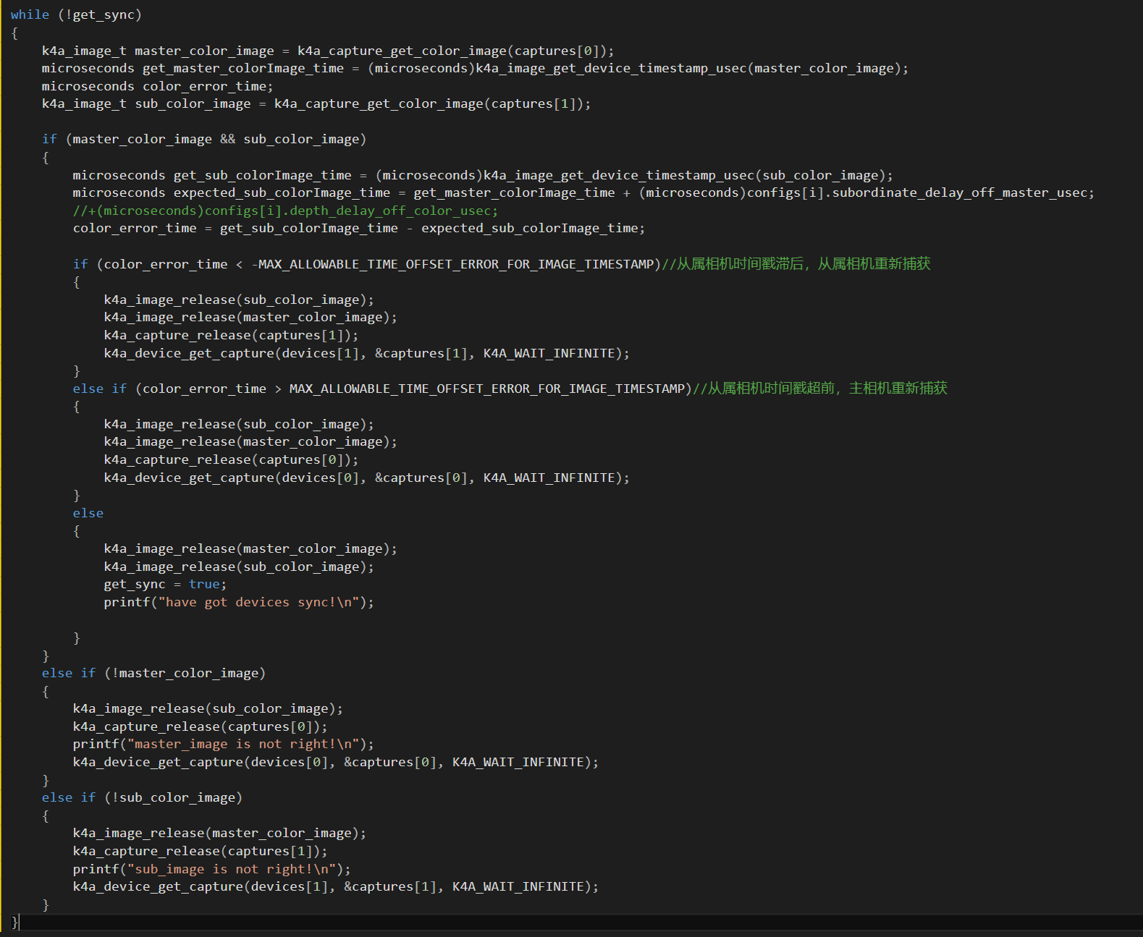Screen dimensions: 1143x937
Task: Click 'k4a_capture_get_color_image(captures[1])' call
Action: [x=429, y=103]
